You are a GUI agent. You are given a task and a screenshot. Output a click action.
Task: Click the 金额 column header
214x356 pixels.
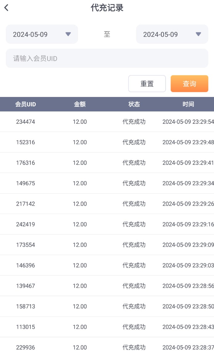(80, 104)
